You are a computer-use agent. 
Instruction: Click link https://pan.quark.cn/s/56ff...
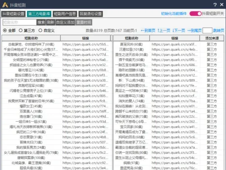[86, 111]
